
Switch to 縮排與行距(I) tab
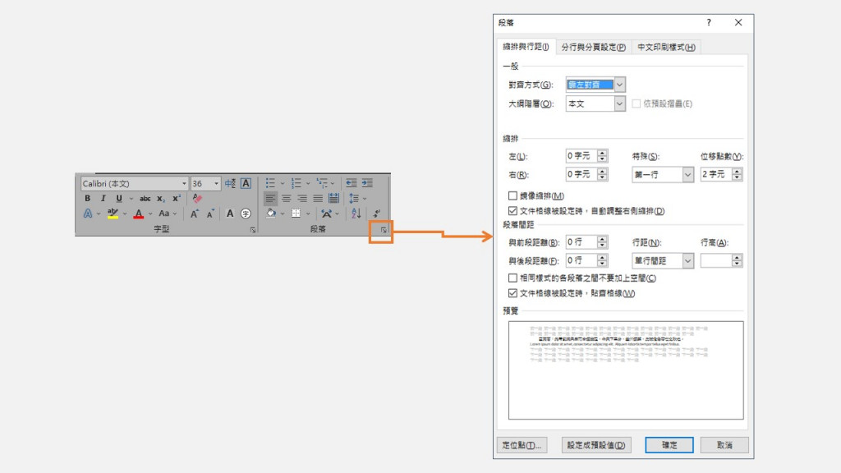pos(526,47)
